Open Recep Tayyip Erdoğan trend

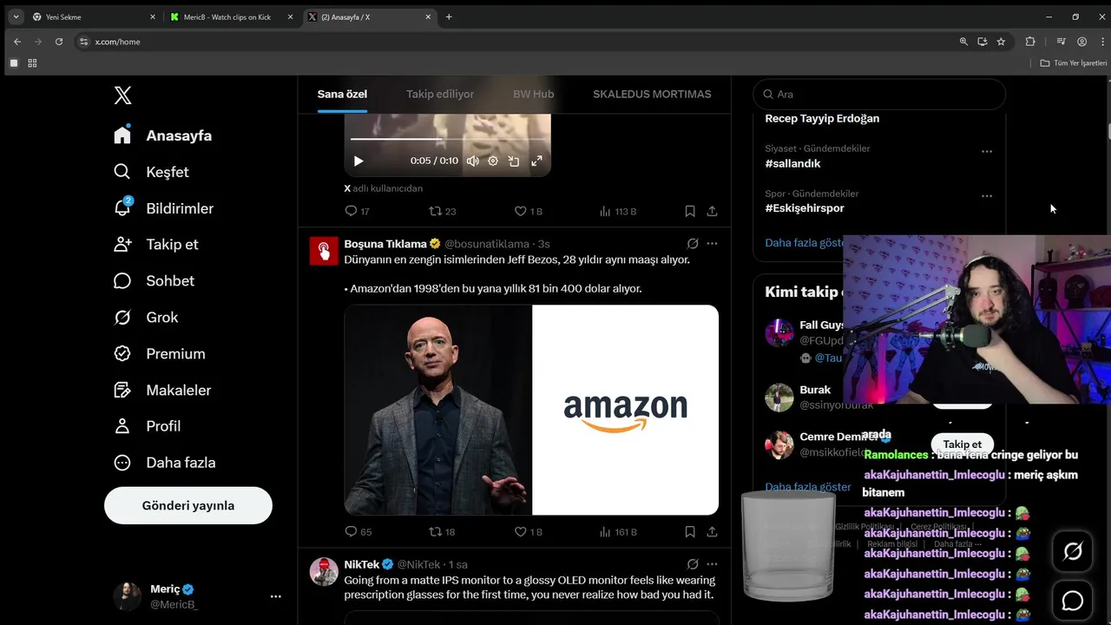822,118
